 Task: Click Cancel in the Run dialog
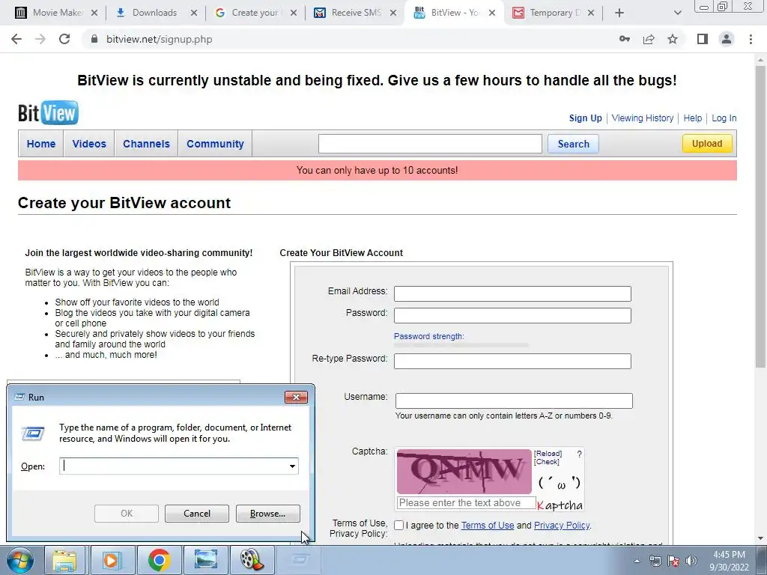tap(197, 514)
